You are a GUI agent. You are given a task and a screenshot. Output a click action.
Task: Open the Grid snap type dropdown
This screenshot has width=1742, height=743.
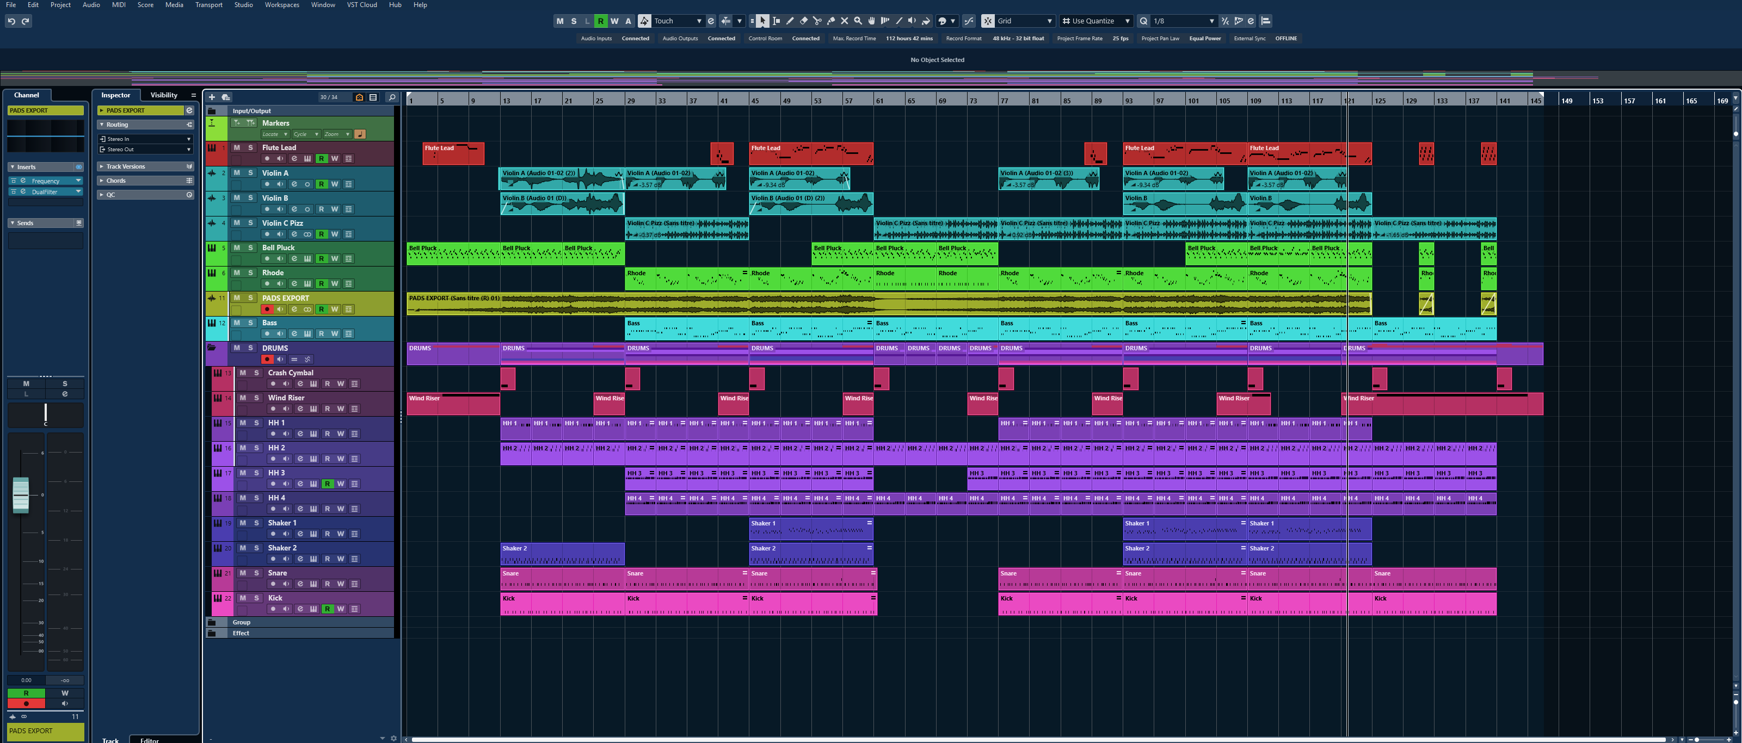1025,21
